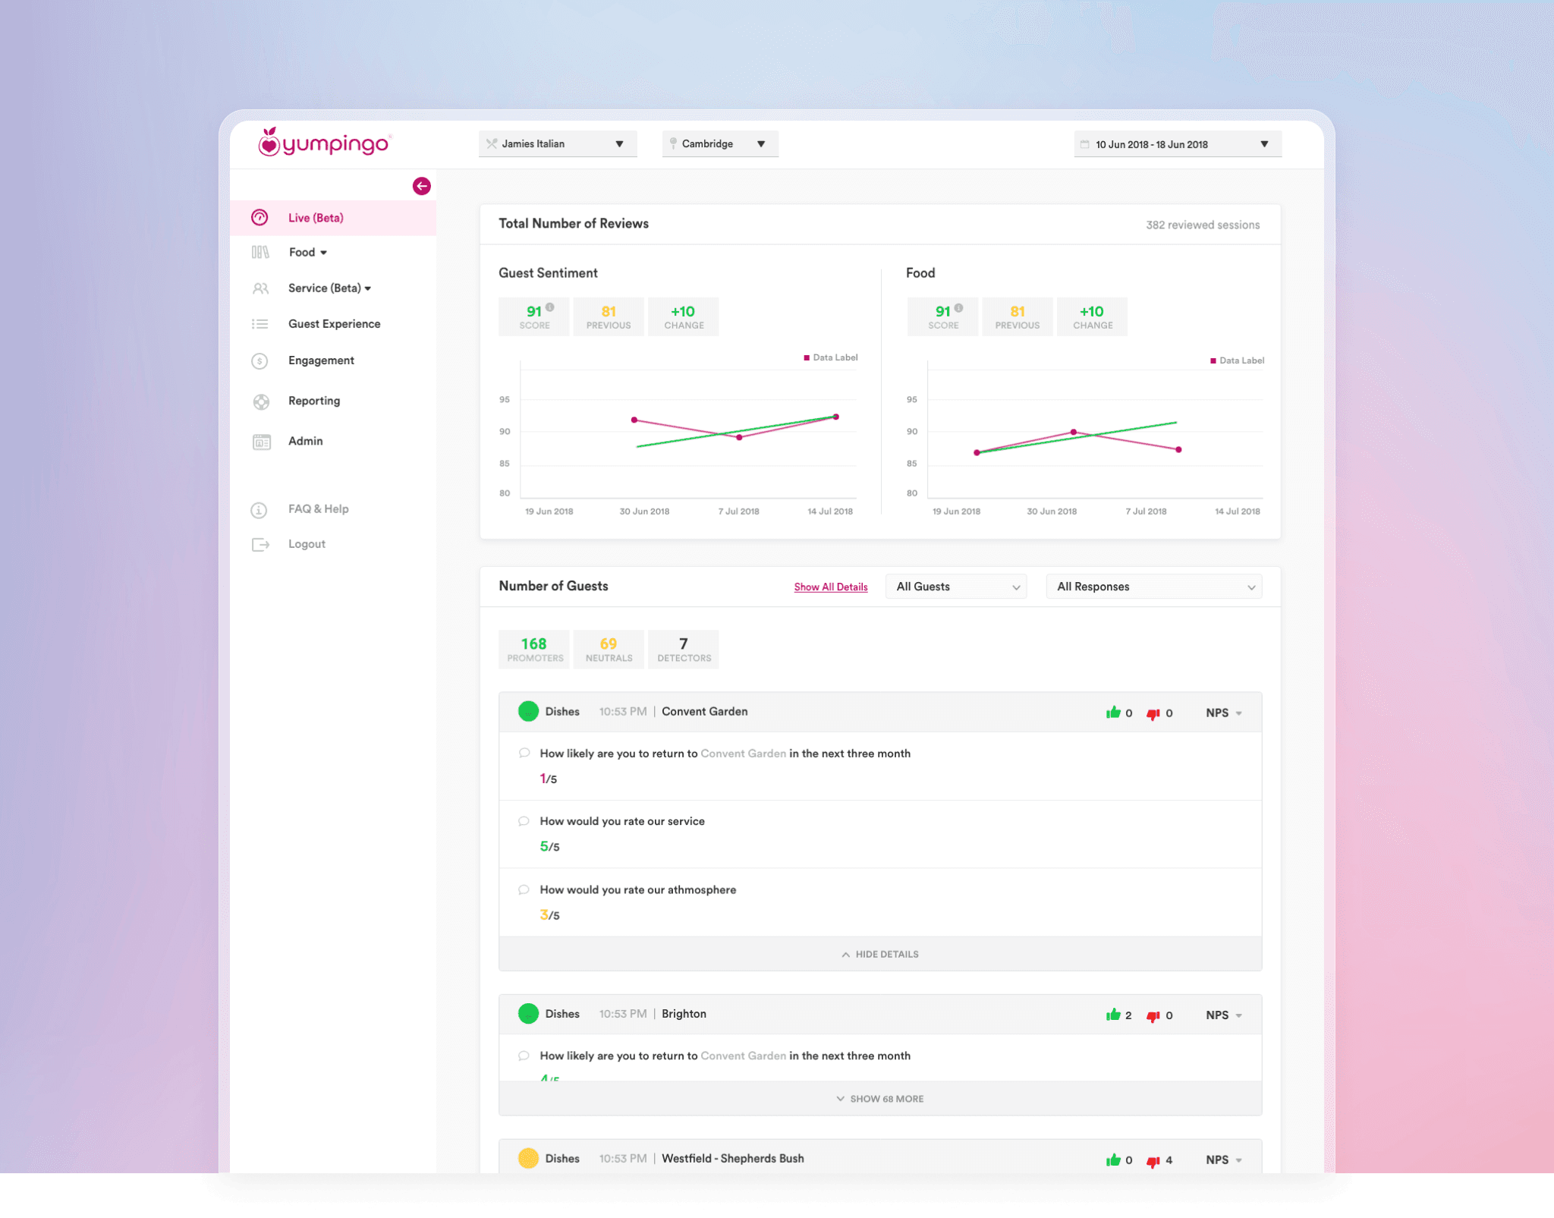Click Show All Details link
The height and width of the screenshot is (1218, 1554).
(x=830, y=587)
